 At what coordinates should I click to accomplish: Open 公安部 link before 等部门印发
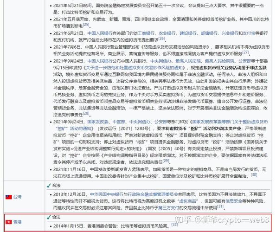(160, 122)
